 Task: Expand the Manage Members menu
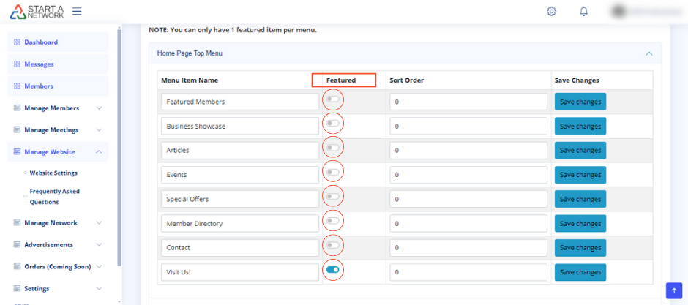pyautogui.click(x=99, y=108)
